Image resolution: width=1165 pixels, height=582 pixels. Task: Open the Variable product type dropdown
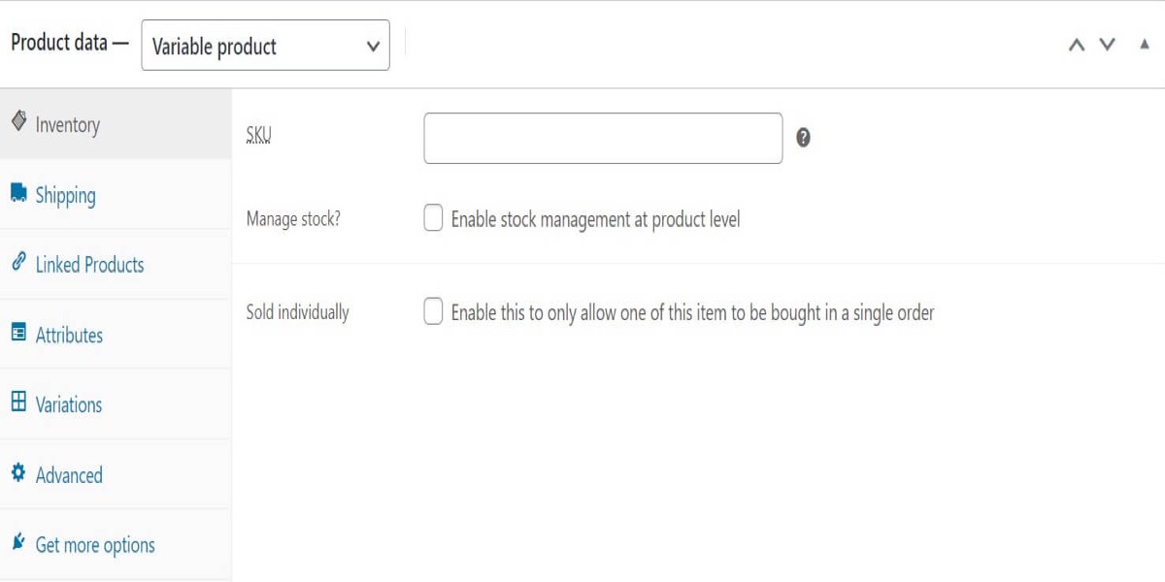pyautogui.click(x=265, y=47)
